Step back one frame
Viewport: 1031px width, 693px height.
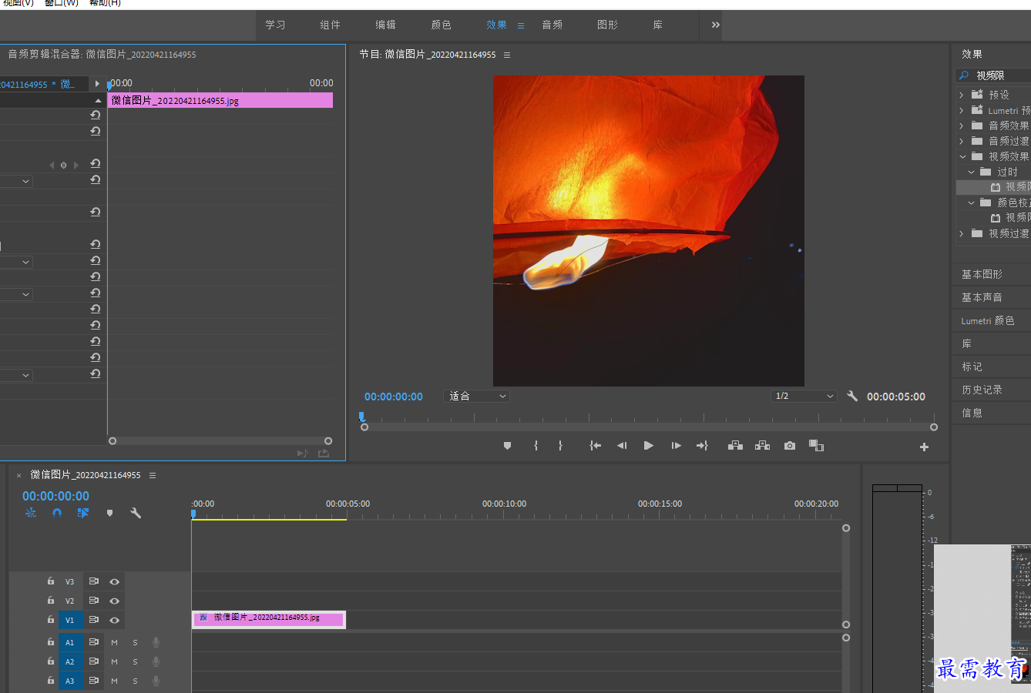click(622, 446)
